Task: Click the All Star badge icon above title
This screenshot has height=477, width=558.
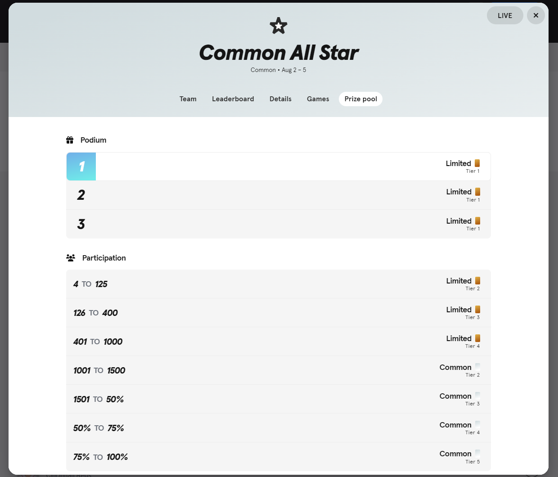Action: pos(279,26)
